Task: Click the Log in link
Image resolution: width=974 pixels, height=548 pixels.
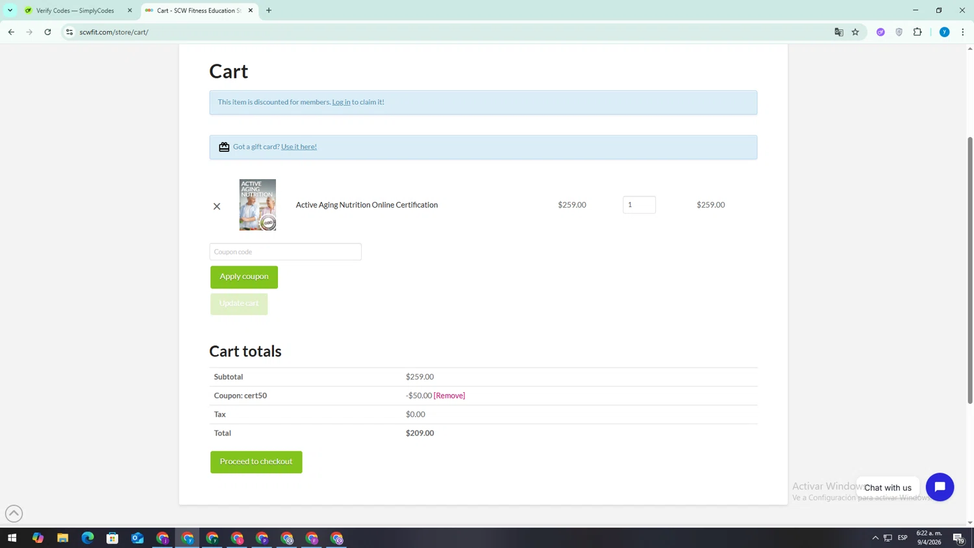Action: point(341,102)
